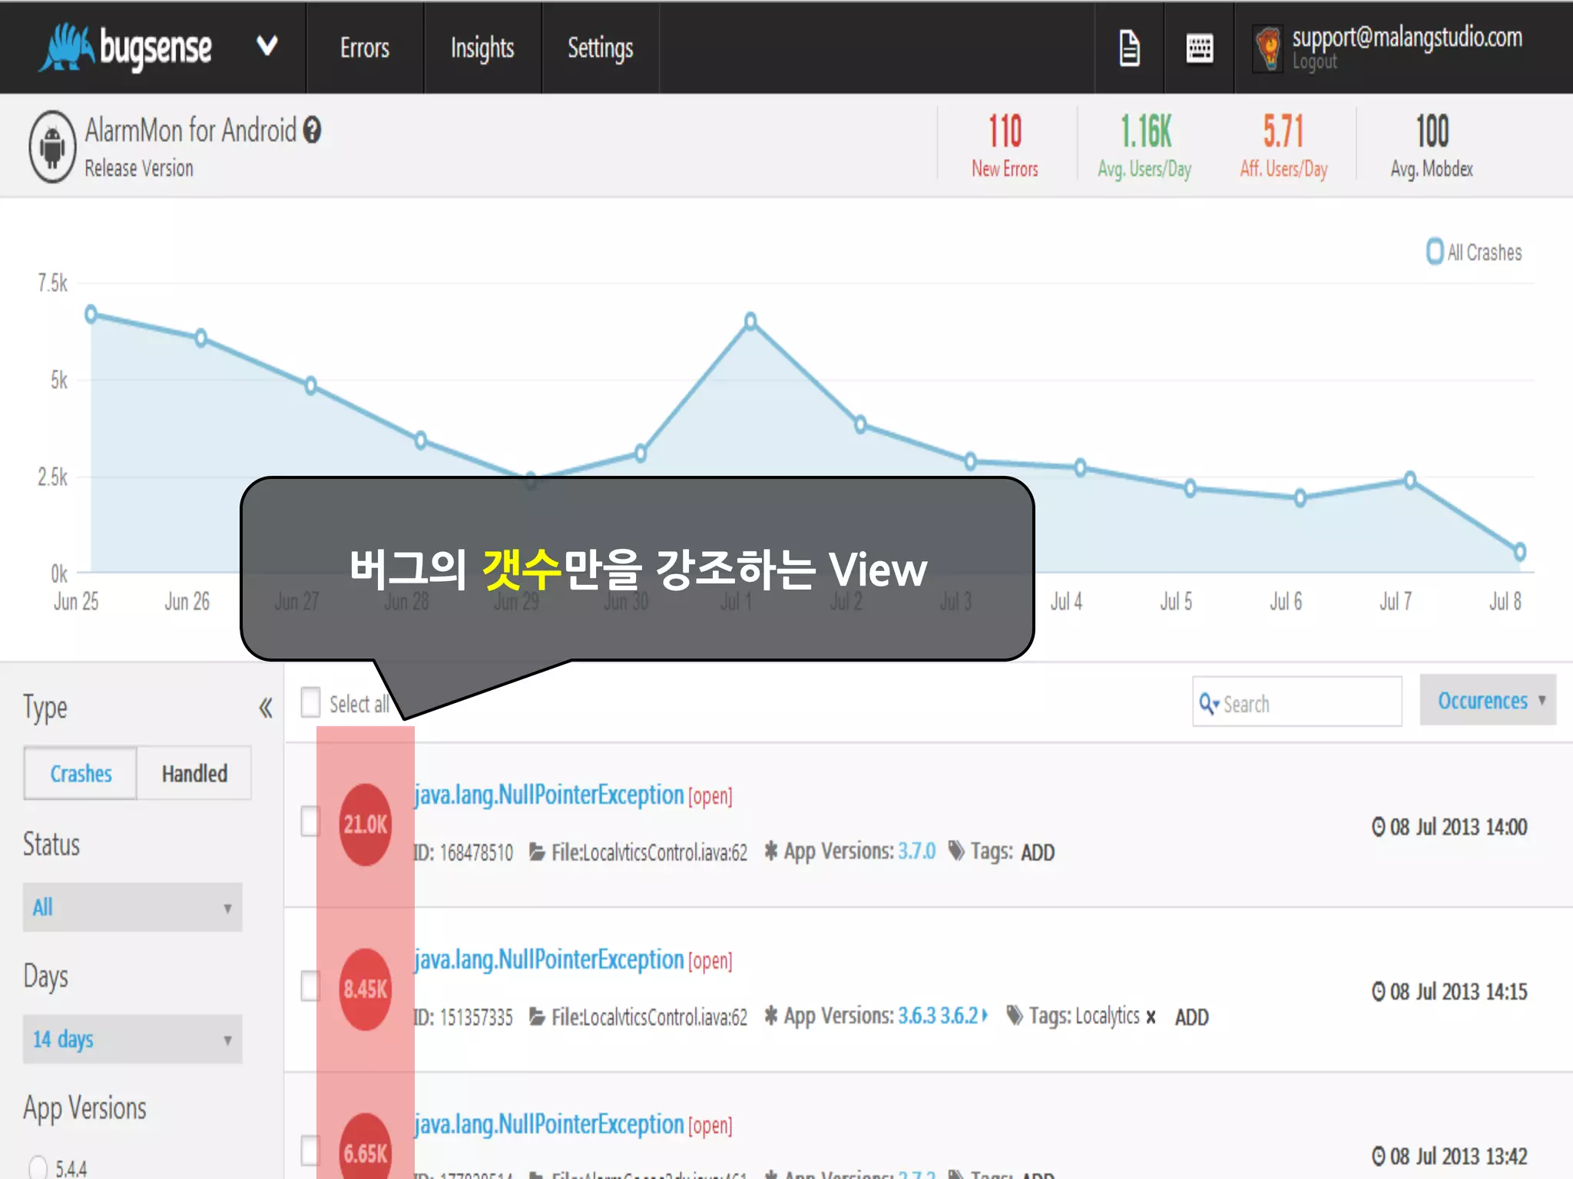Image resolution: width=1573 pixels, height=1179 pixels.
Task: Click the help icon beside AlarmMon for Android
Action: coord(312,130)
